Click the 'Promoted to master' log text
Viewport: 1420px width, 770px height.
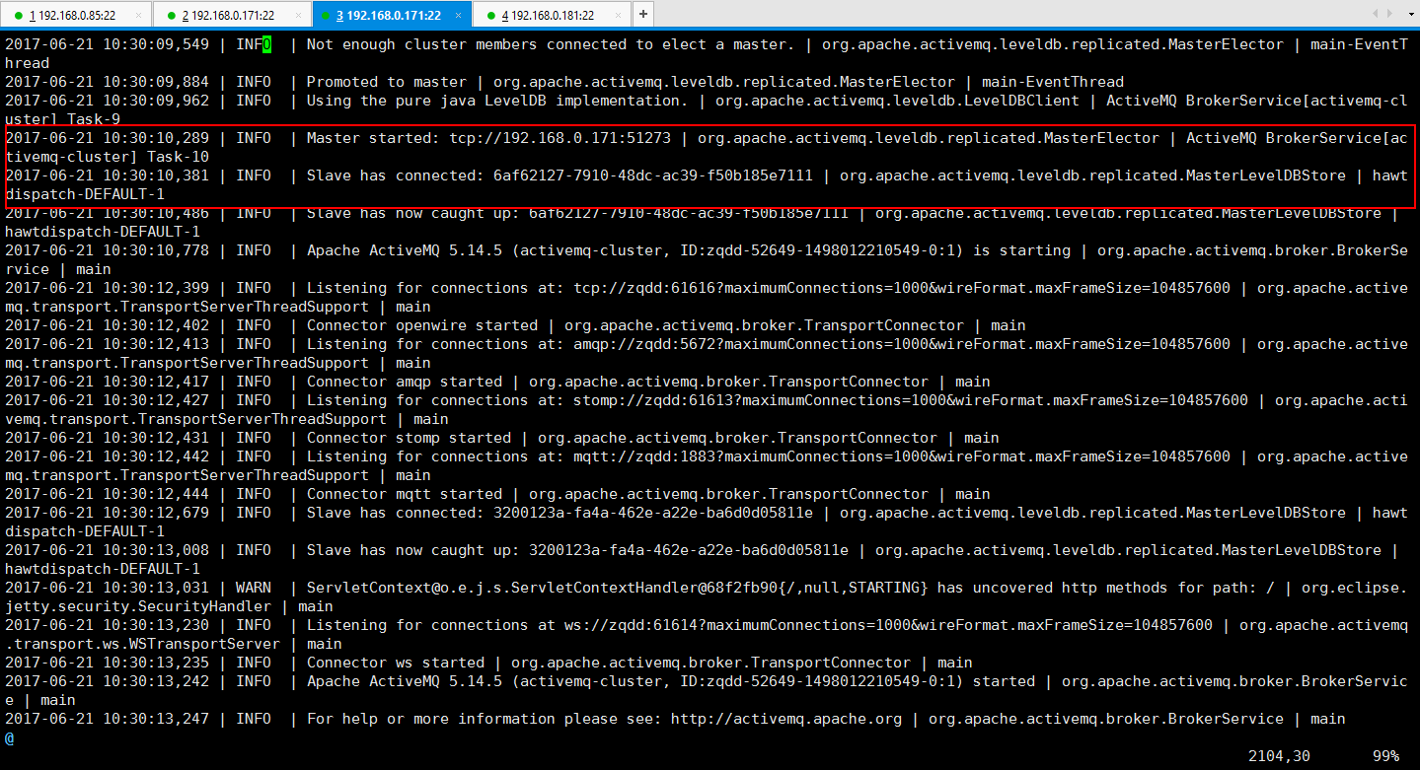(x=387, y=82)
